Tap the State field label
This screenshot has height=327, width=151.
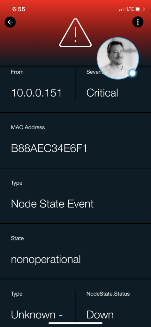coord(17,238)
